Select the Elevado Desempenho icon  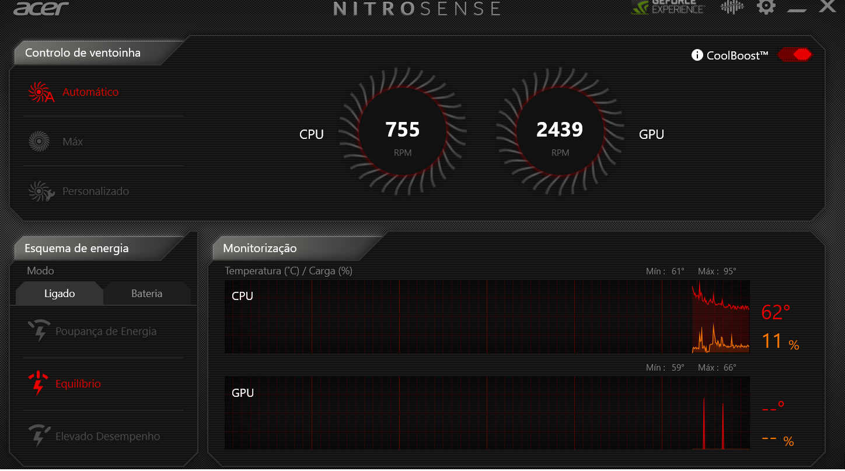coord(39,436)
